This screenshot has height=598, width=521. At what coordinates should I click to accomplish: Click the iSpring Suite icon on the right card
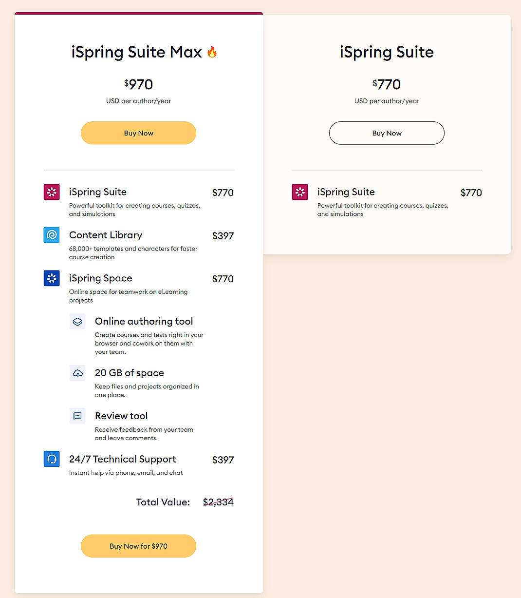pos(300,192)
